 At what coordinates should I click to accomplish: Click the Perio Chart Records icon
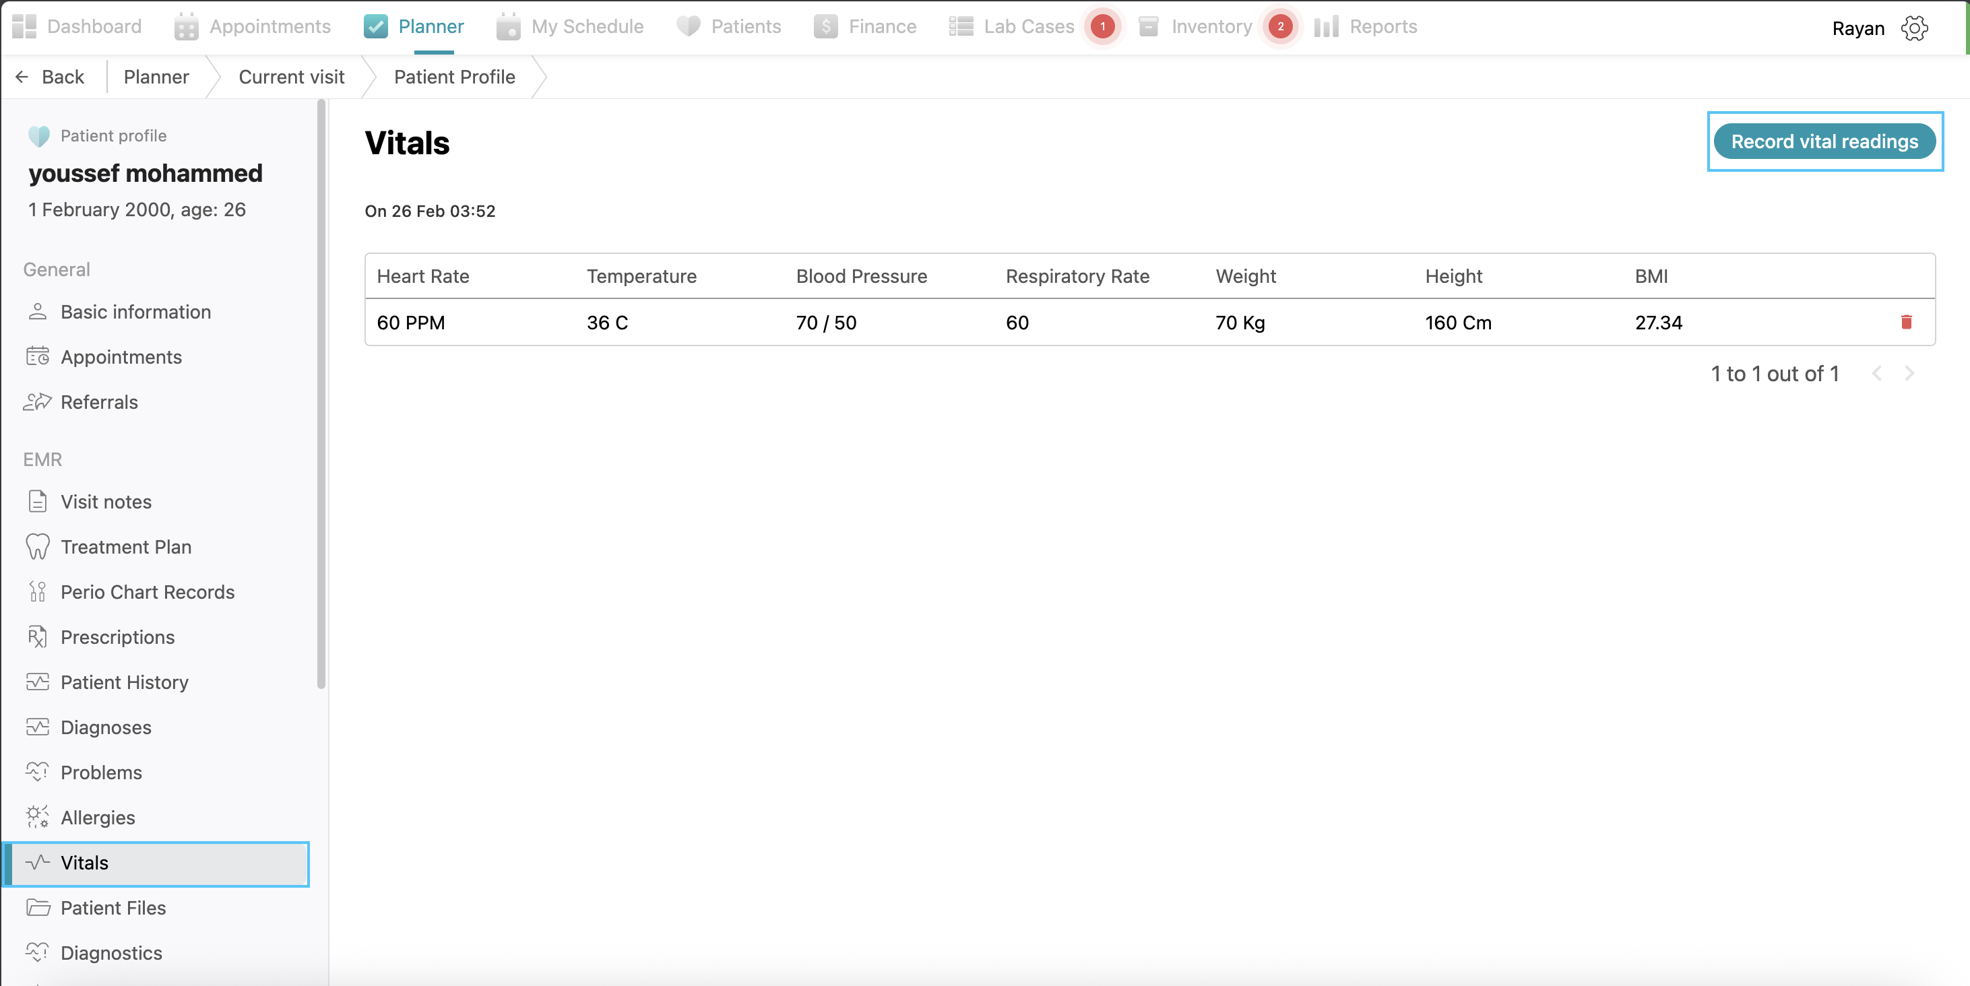point(36,591)
